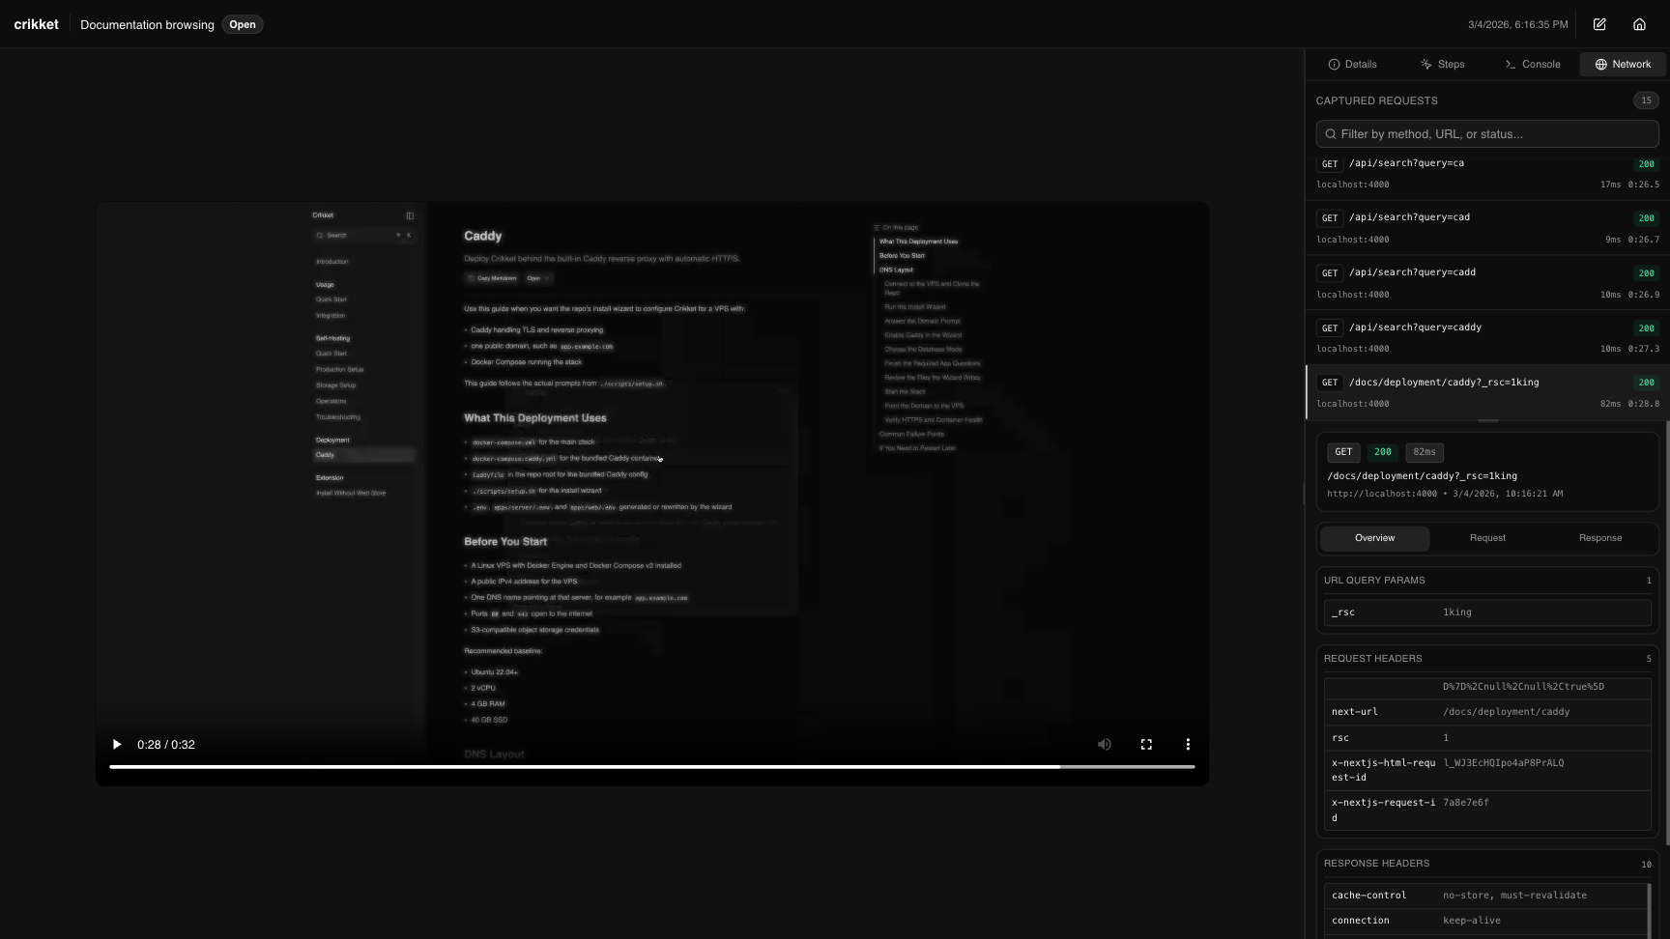Click the 200 status badge in request details
This screenshot has height=939, width=1670.
click(x=1383, y=452)
